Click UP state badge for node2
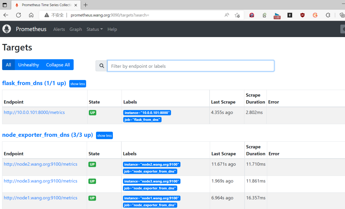345x209 pixels. point(92,164)
